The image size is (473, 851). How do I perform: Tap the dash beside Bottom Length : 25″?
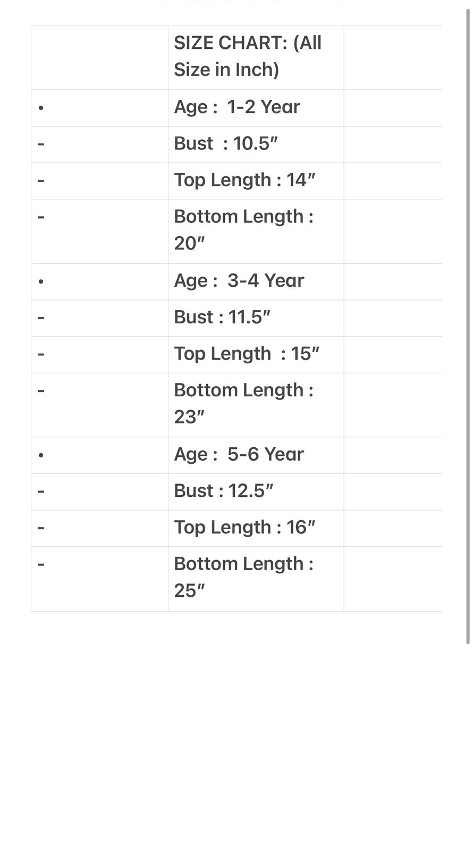(x=41, y=564)
